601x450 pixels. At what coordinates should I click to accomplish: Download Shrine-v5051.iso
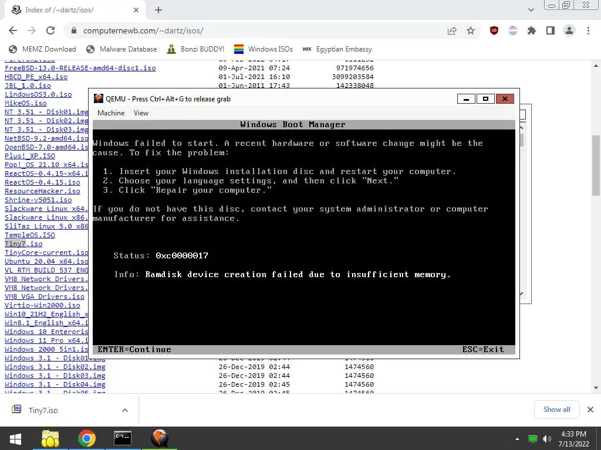coord(38,200)
